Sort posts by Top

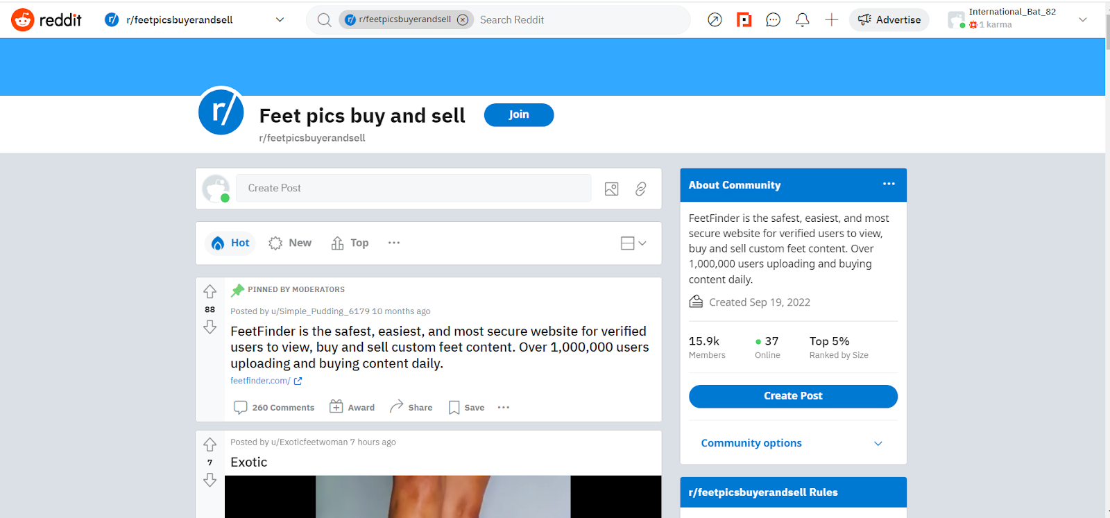pos(350,243)
